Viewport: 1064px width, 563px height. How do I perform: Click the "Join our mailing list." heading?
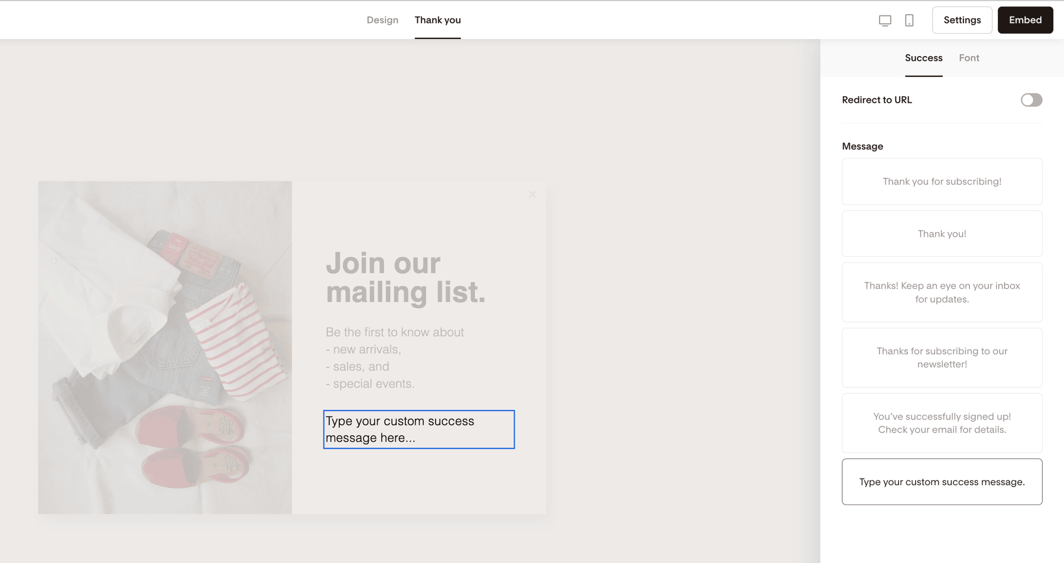[406, 278]
